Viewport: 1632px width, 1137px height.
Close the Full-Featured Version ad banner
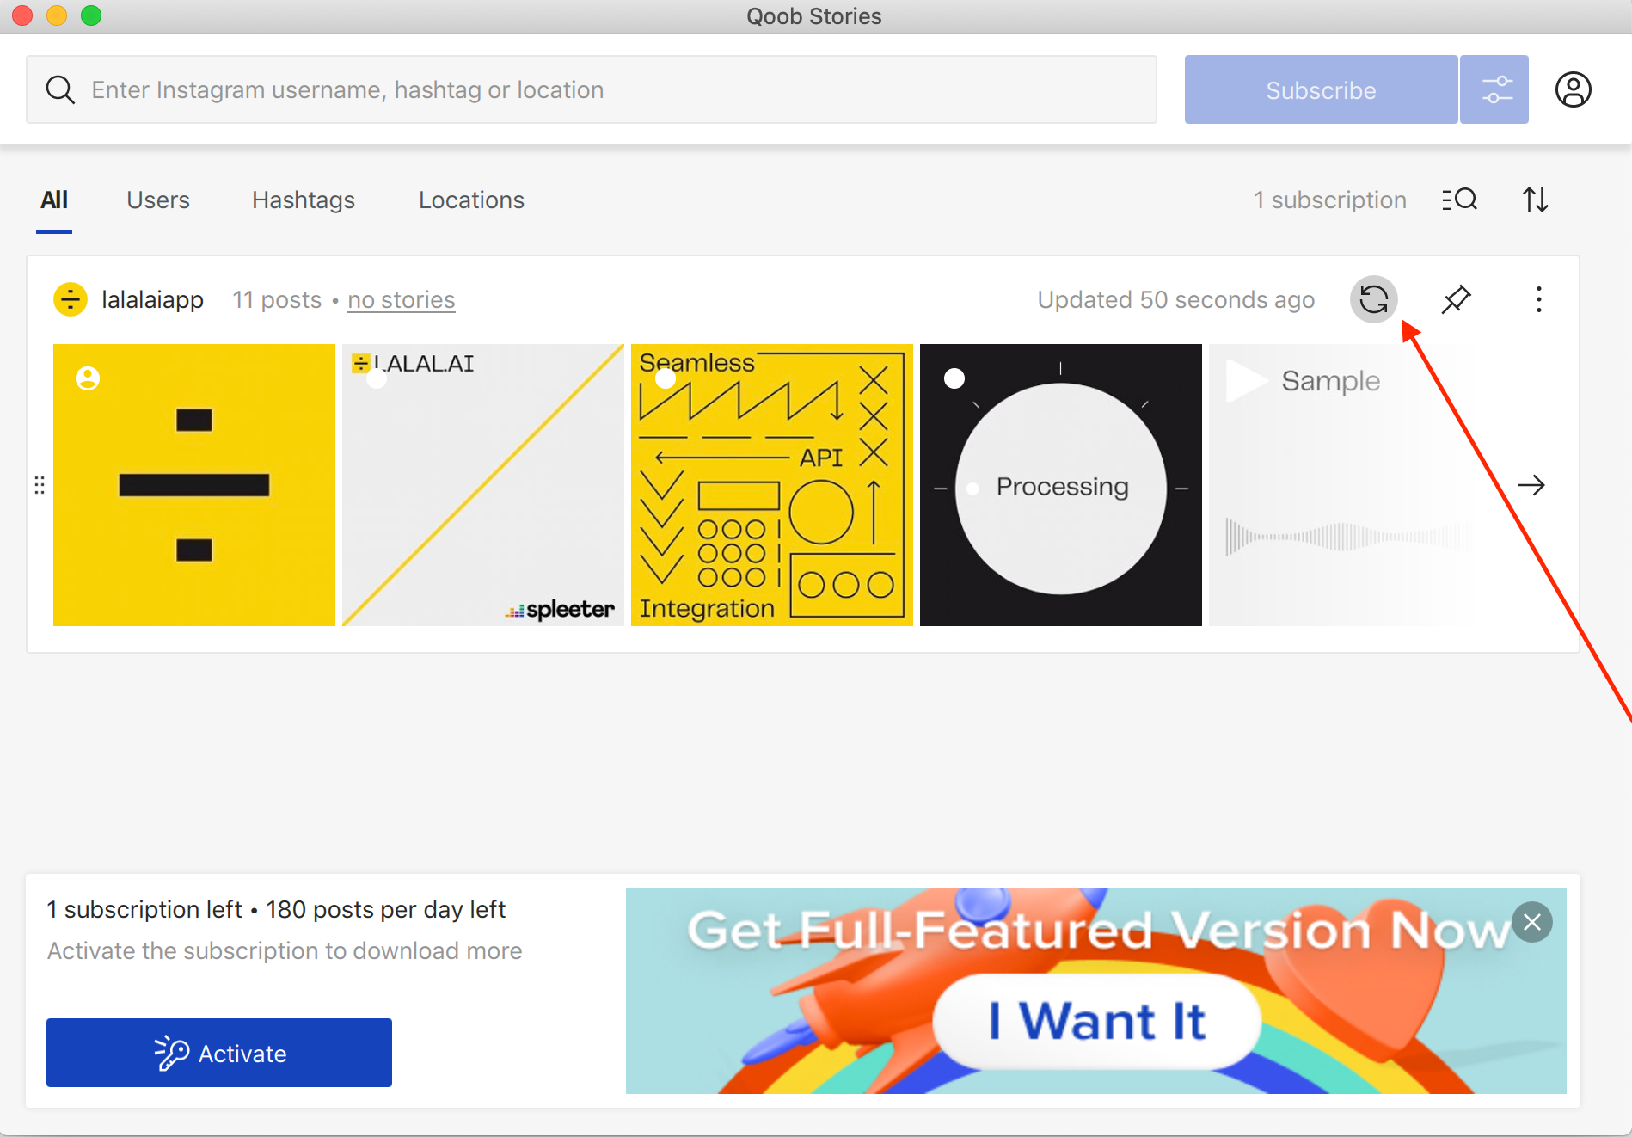click(1532, 922)
